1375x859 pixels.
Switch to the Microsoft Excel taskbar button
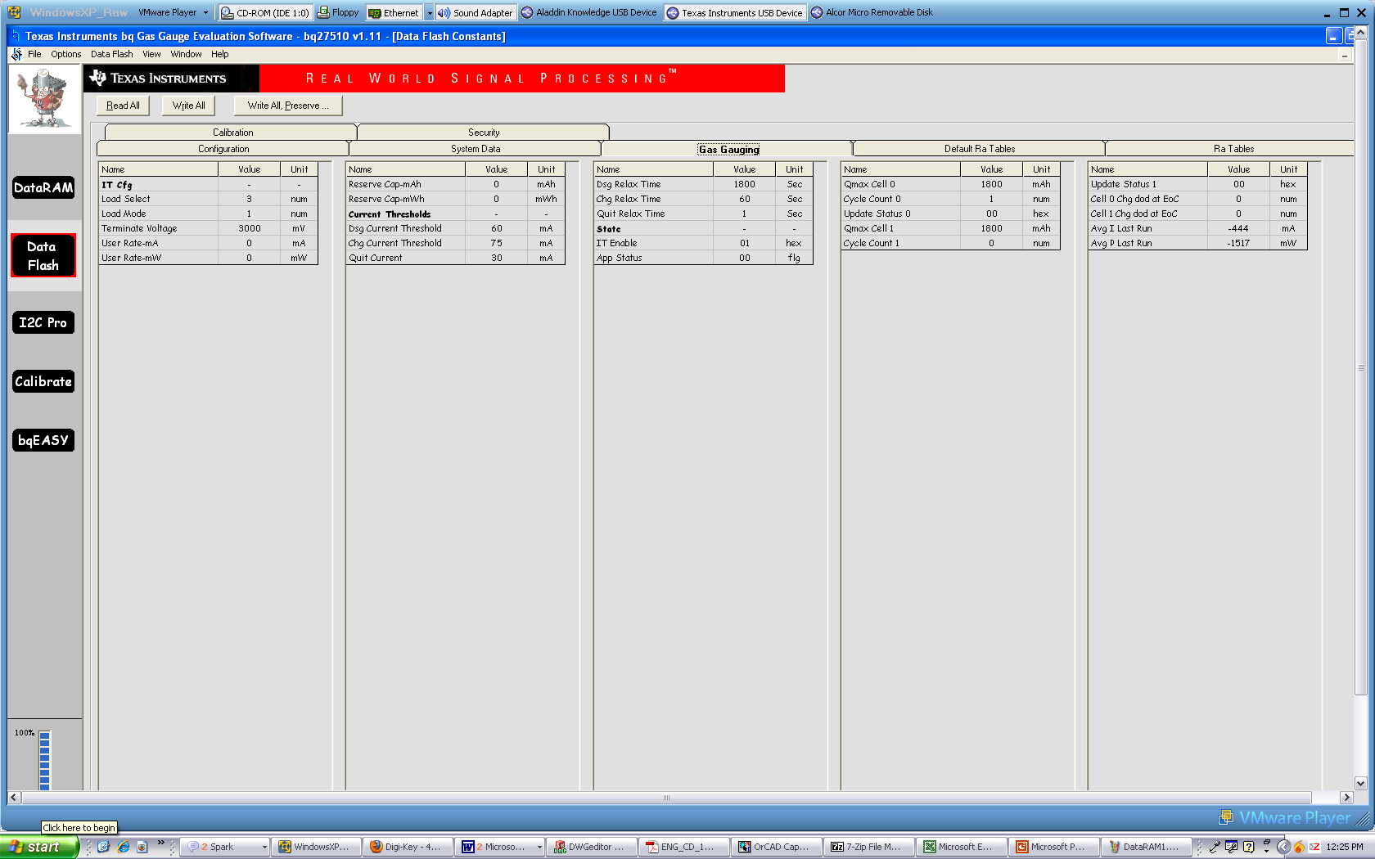click(x=959, y=847)
